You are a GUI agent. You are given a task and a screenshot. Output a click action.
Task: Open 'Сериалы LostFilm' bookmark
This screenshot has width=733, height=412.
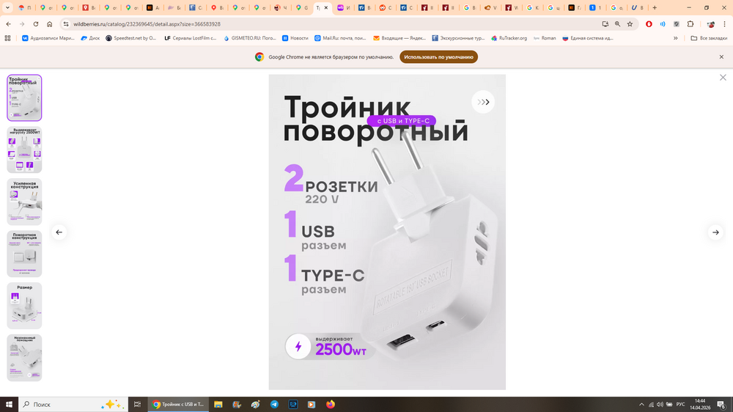click(191, 38)
